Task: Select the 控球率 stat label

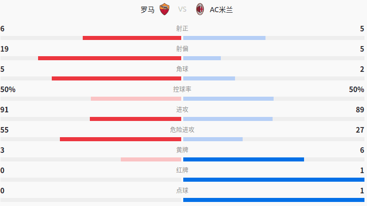Action: (x=182, y=90)
